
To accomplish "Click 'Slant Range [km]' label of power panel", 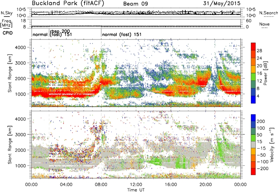I will pos(10,73).
